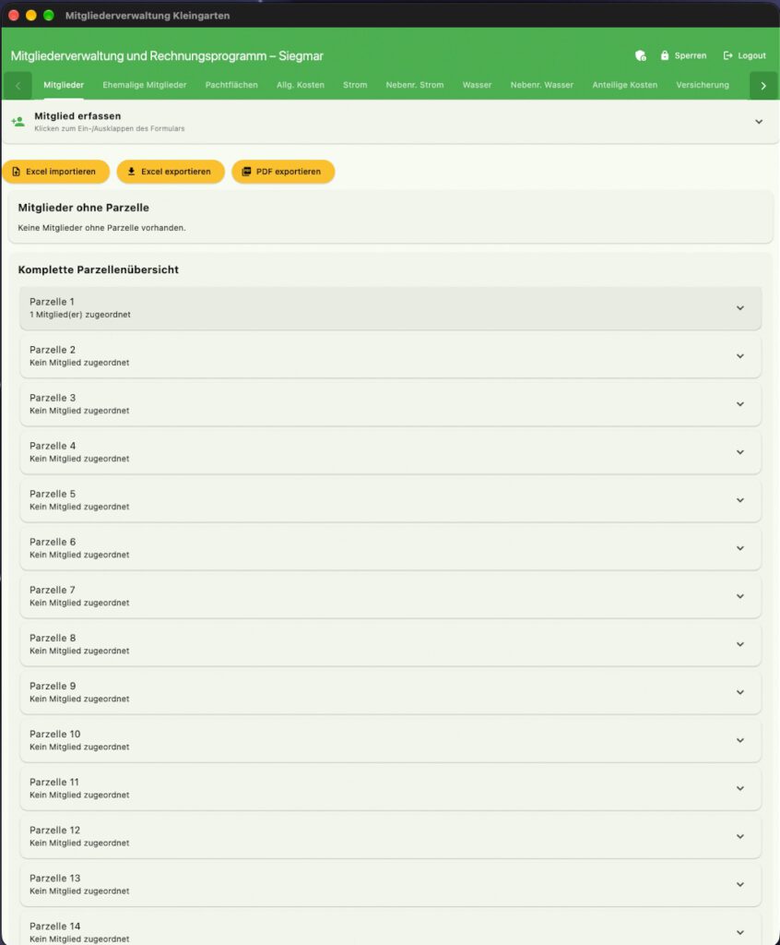Expand Parzelle 4 chevron
Screen dimensions: 780x945
click(740, 452)
